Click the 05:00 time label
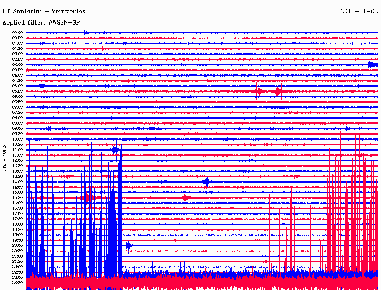The width and height of the screenshot is (381, 290). click(x=17, y=86)
